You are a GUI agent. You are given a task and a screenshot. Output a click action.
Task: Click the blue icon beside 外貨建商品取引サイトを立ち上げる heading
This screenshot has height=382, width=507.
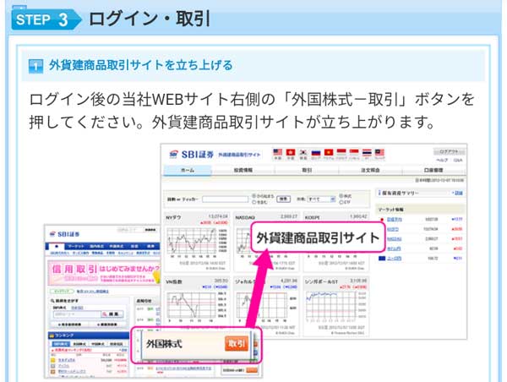(35, 65)
